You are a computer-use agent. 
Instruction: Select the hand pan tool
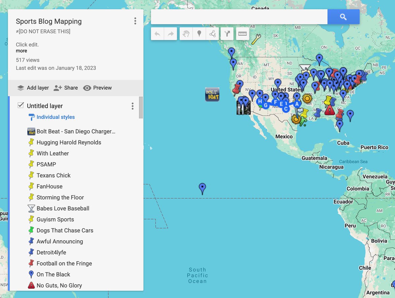tap(186, 34)
